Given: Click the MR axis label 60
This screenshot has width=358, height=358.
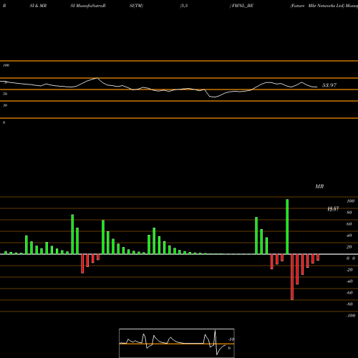Looking at the screenshot, I should coord(349,224).
